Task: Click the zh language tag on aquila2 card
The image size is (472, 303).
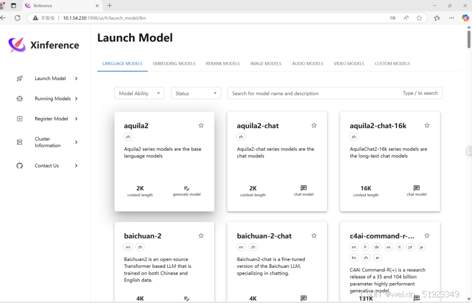Action: pyautogui.click(x=128, y=137)
